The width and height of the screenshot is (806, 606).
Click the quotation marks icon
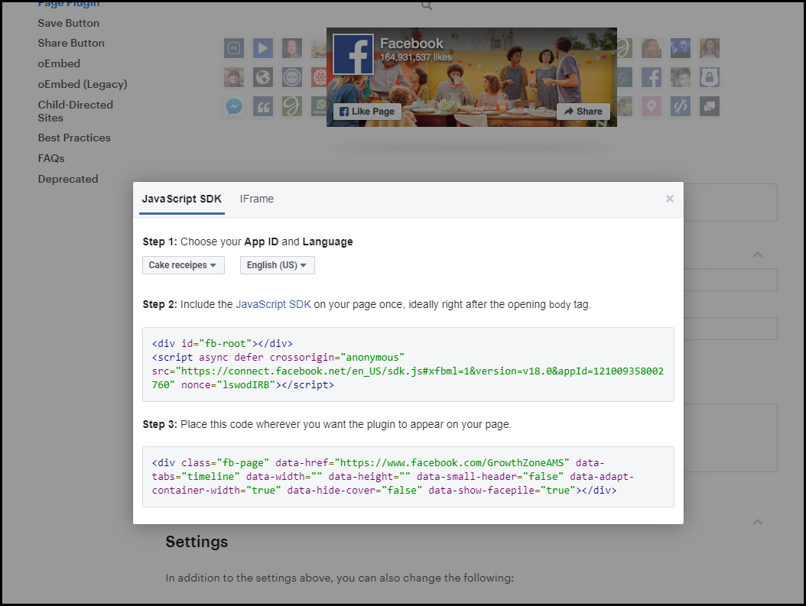pyautogui.click(x=263, y=106)
